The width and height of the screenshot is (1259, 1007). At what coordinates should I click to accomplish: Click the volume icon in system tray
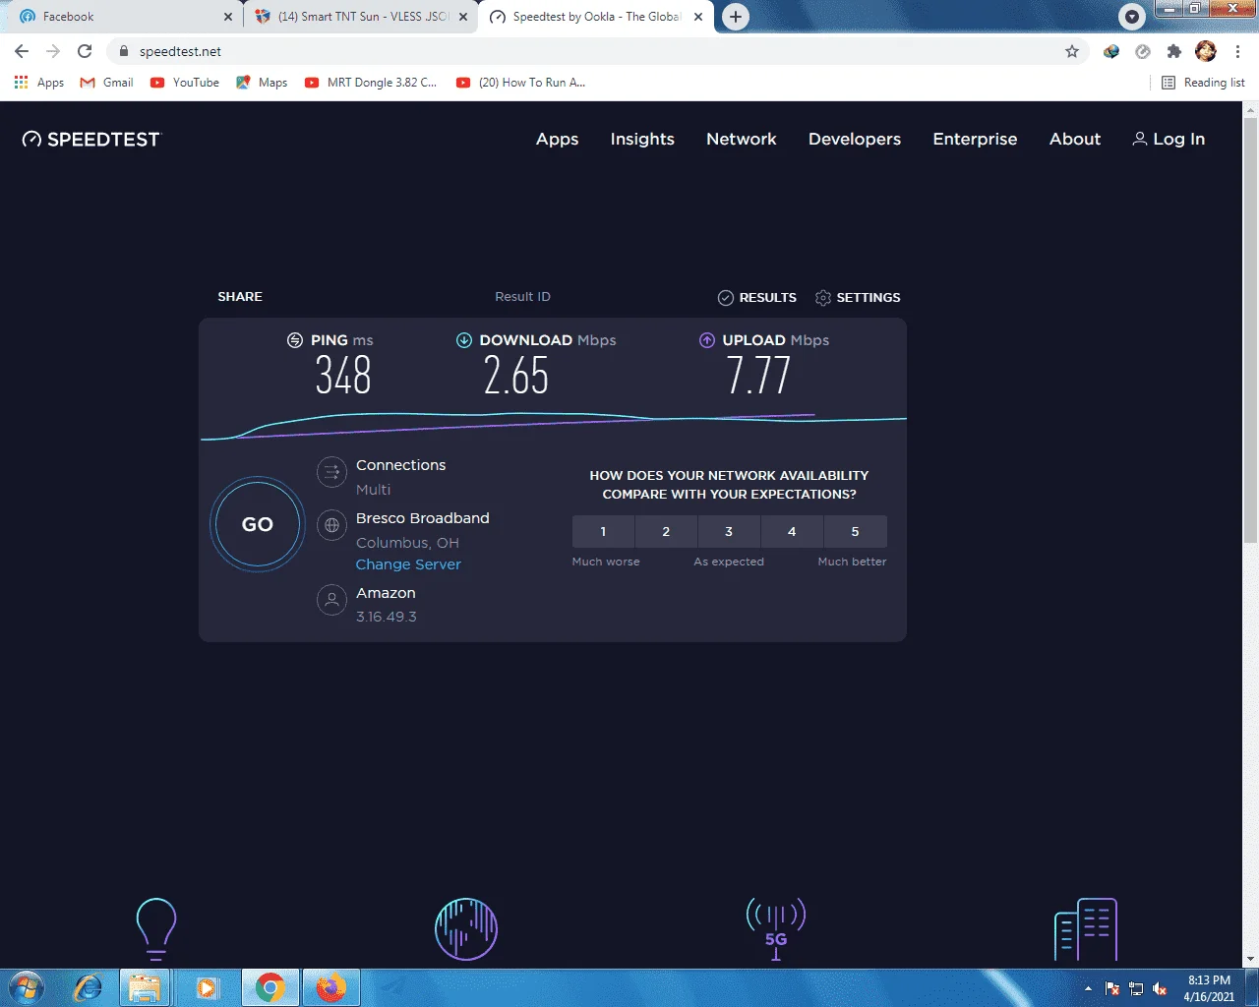tap(1161, 988)
